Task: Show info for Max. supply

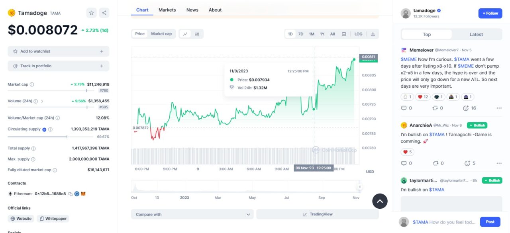Action: pyautogui.click(x=33, y=159)
